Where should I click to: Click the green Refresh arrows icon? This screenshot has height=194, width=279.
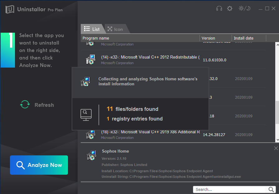[x=25, y=104]
